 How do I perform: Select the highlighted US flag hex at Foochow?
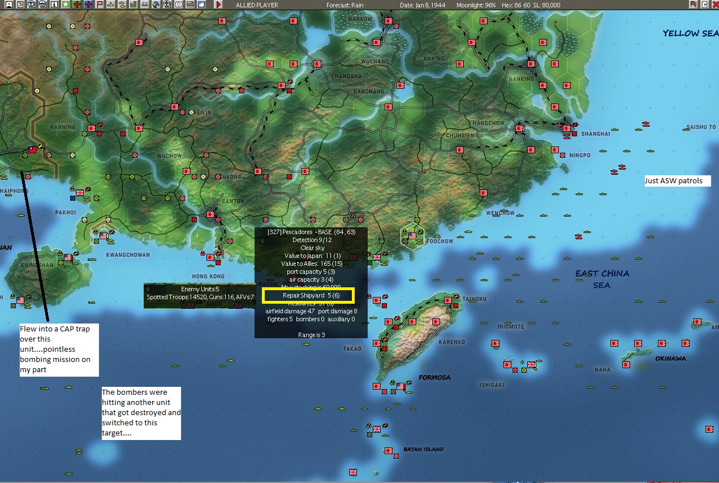(412, 236)
